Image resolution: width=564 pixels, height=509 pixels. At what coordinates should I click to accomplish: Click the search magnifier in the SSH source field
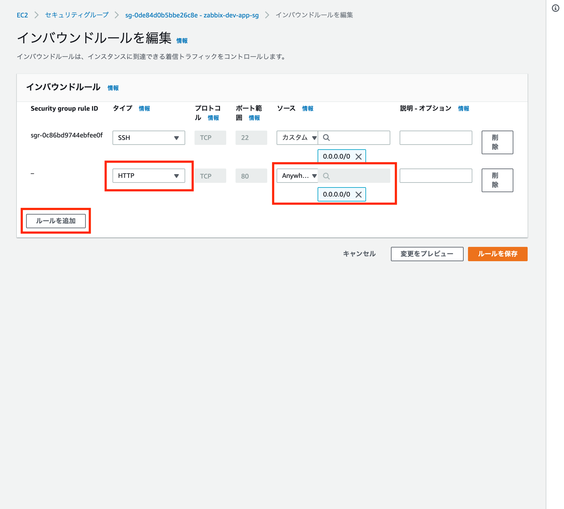pos(326,138)
